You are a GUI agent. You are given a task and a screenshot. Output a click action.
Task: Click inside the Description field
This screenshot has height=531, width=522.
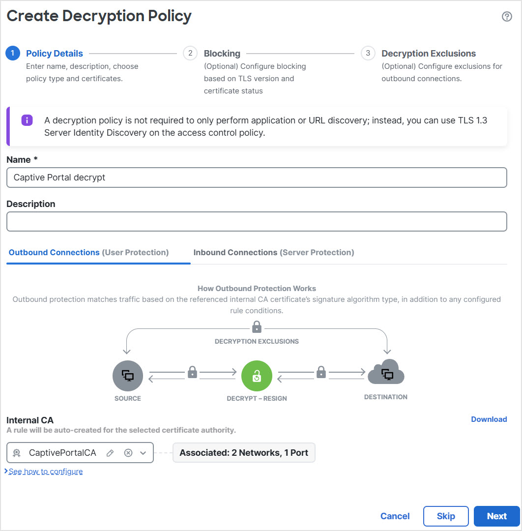pos(256,221)
